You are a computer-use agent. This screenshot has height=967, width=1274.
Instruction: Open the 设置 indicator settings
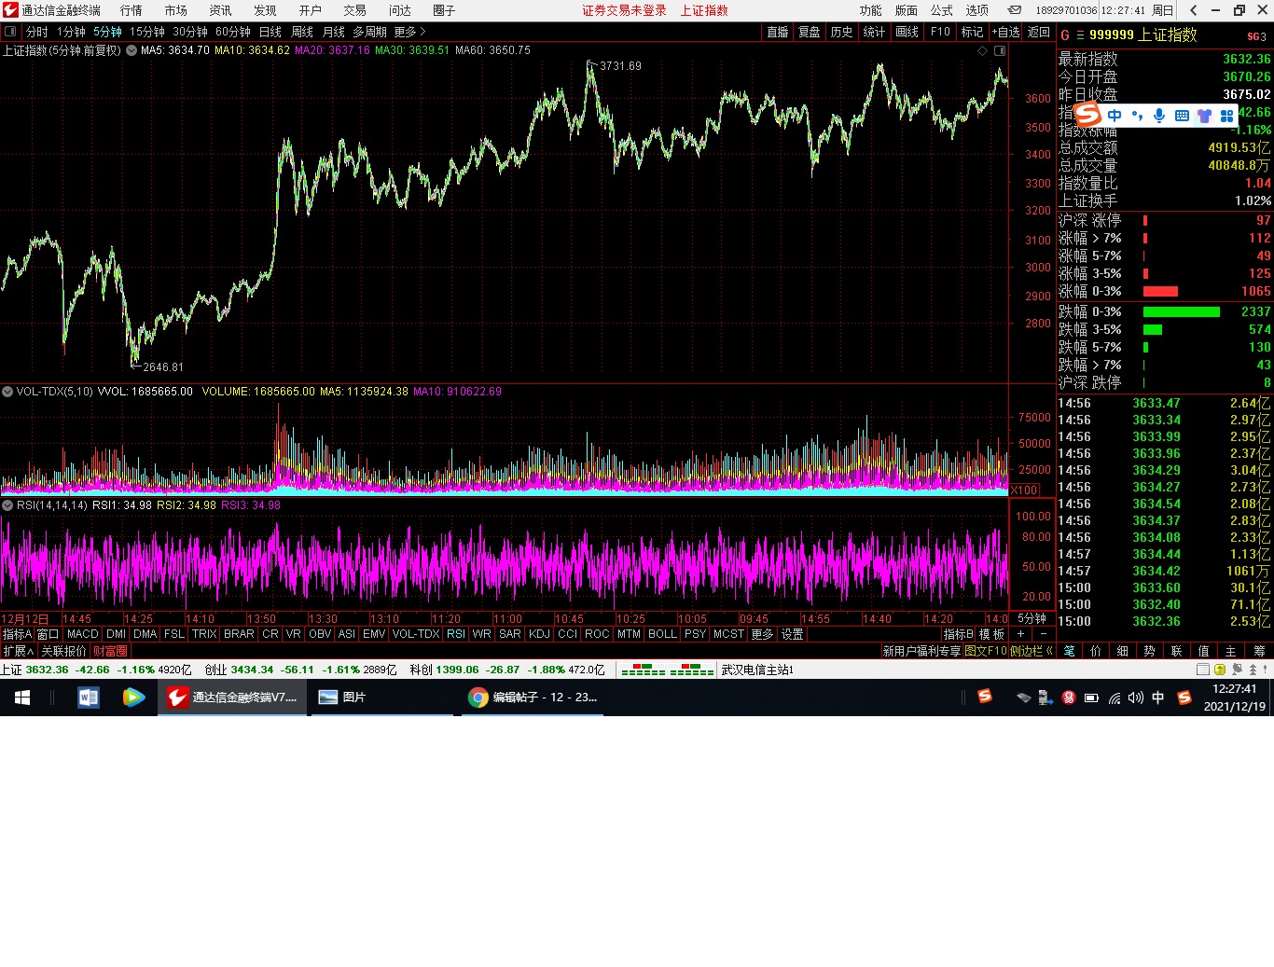click(792, 634)
